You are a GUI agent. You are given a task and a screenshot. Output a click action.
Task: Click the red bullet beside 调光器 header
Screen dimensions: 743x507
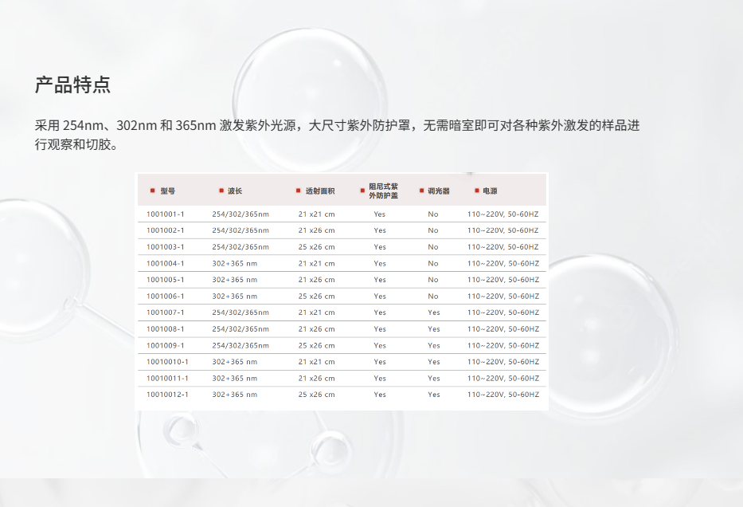point(421,191)
